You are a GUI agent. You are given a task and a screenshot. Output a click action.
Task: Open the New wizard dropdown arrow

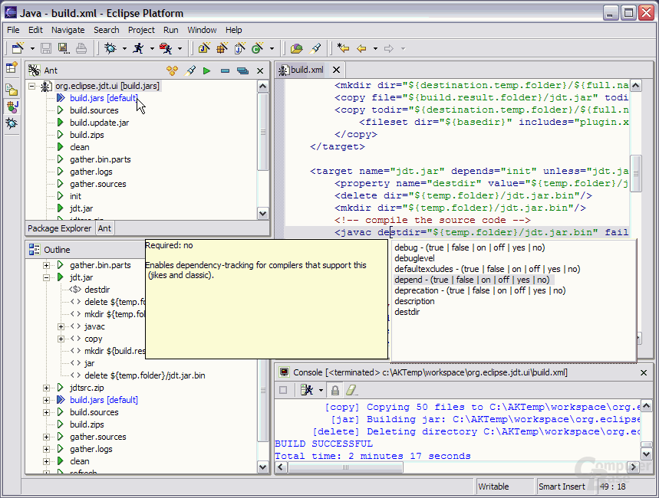(32, 49)
